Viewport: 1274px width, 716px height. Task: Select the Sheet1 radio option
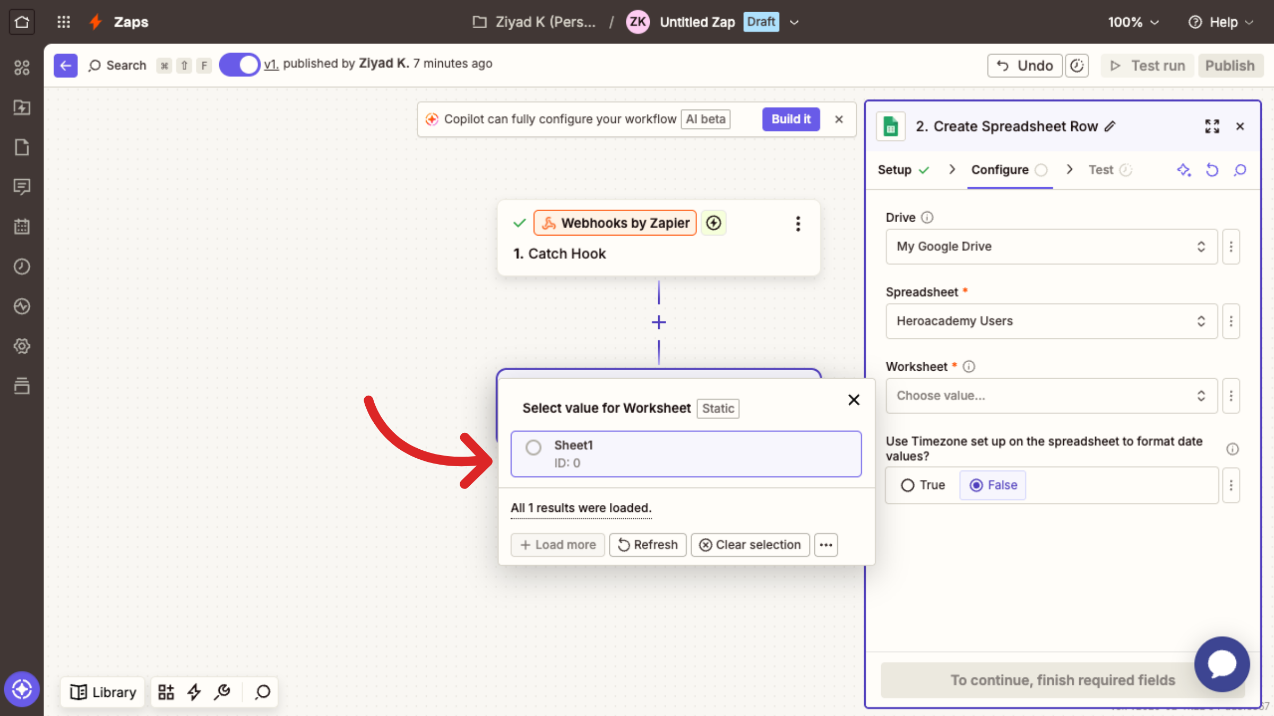click(x=533, y=448)
